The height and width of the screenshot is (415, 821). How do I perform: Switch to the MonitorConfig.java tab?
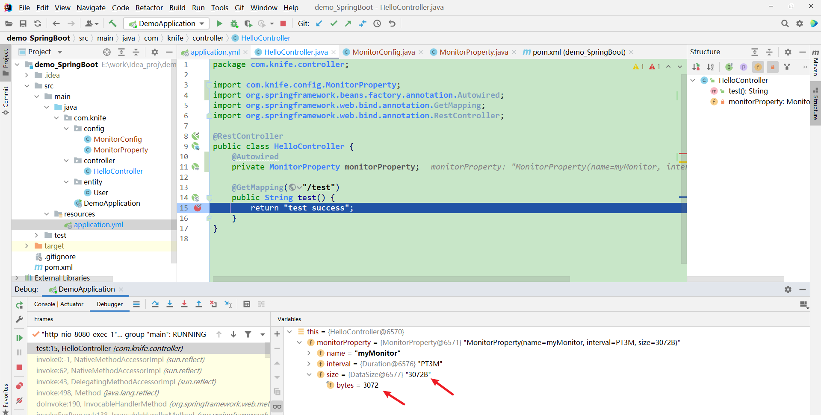click(x=383, y=52)
